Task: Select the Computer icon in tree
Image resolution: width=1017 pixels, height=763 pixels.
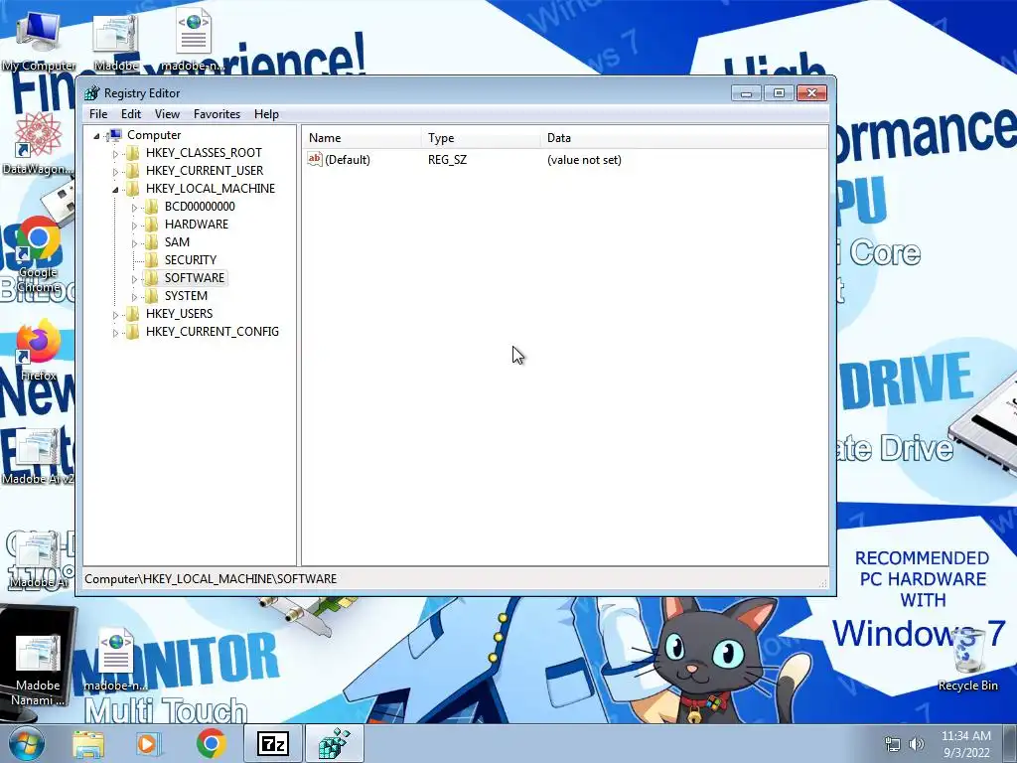Action: [115, 135]
